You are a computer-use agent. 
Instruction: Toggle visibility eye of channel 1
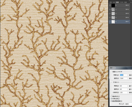coord(110,10)
